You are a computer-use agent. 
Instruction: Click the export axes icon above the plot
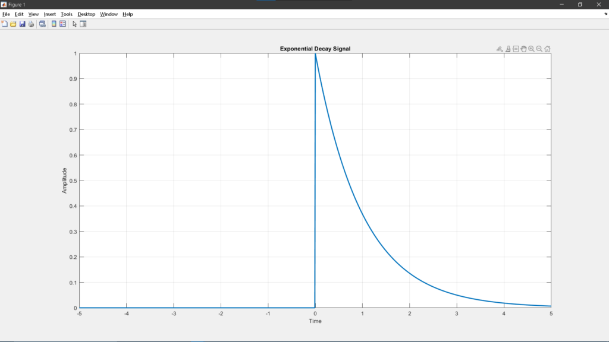pos(500,49)
